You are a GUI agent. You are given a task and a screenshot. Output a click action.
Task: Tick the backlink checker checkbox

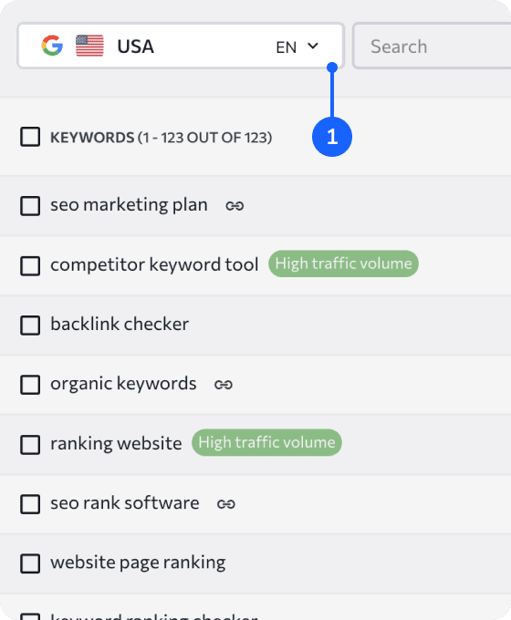(30, 325)
